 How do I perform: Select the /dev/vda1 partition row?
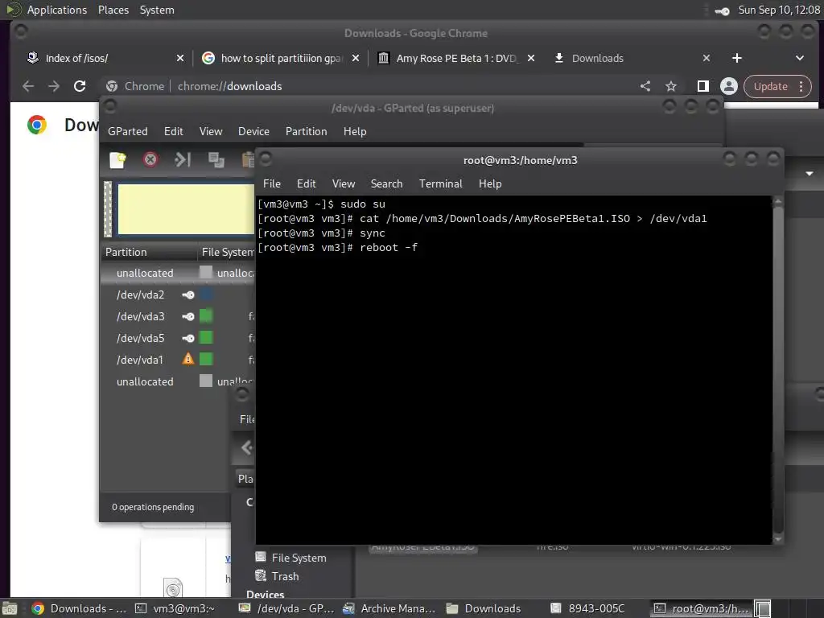pyautogui.click(x=178, y=360)
